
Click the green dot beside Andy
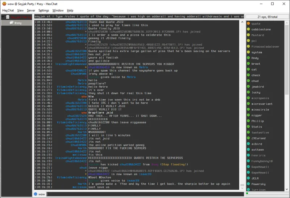(x=248, y=58)
